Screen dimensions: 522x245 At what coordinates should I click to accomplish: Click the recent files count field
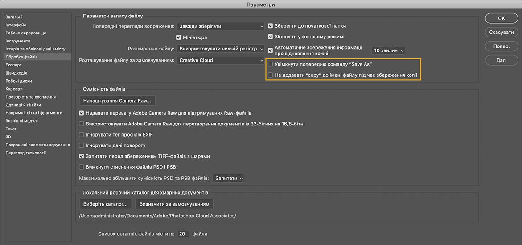click(x=183, y=234)
